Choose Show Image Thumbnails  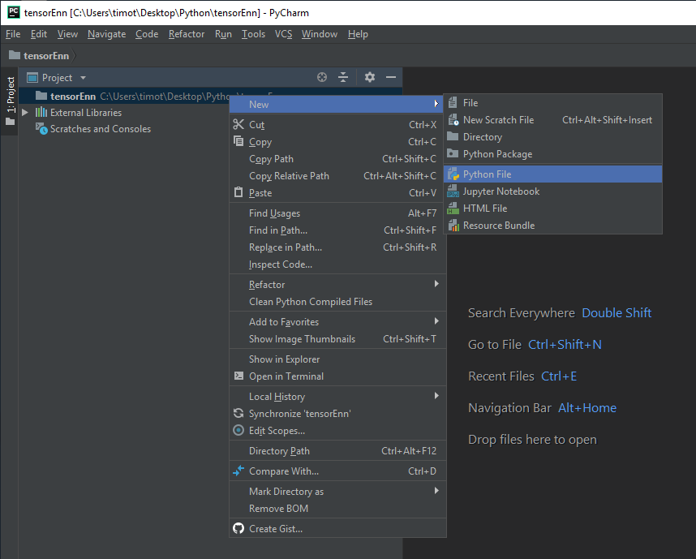[x=337, y=339]
